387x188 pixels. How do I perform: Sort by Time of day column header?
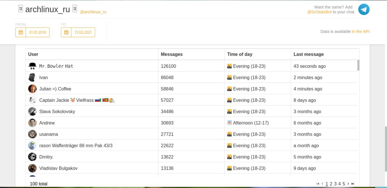pyautogui.click(x=240, y=54)
